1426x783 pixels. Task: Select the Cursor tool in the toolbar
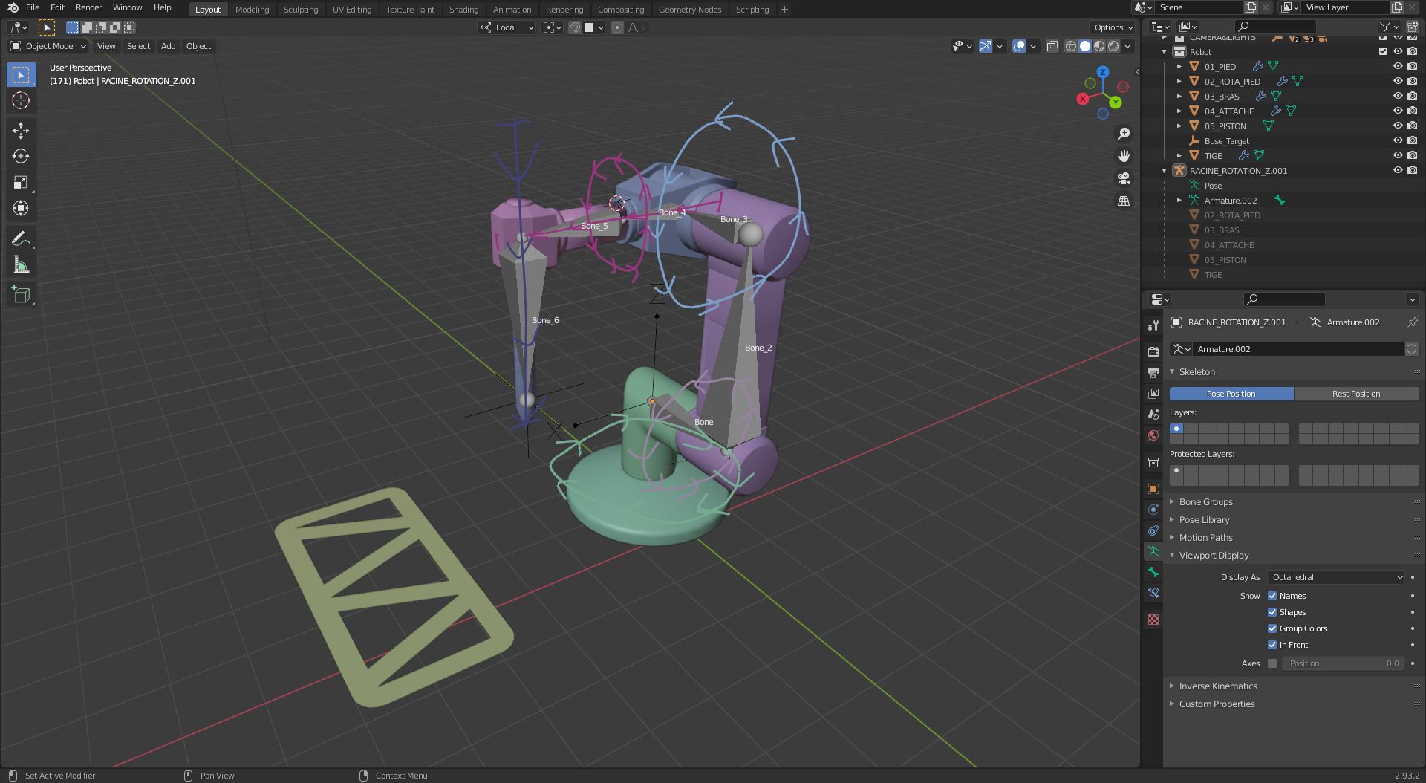click(21, 100)
